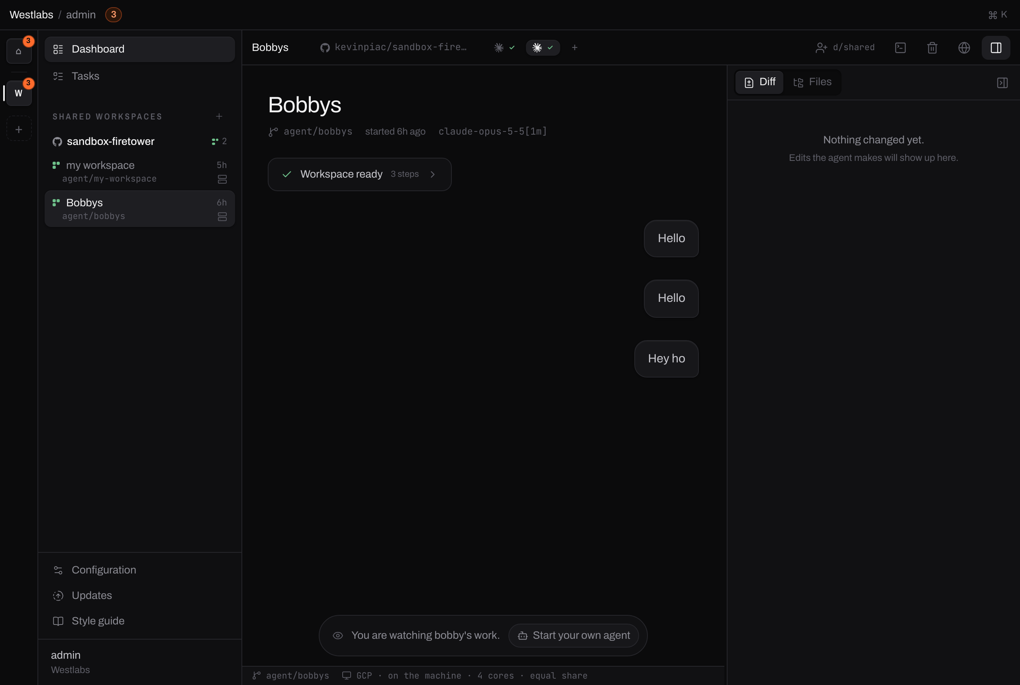Select the first agent session tab
The width and height of the screenshot is (1020, 685).
click(x=504, y=48)
